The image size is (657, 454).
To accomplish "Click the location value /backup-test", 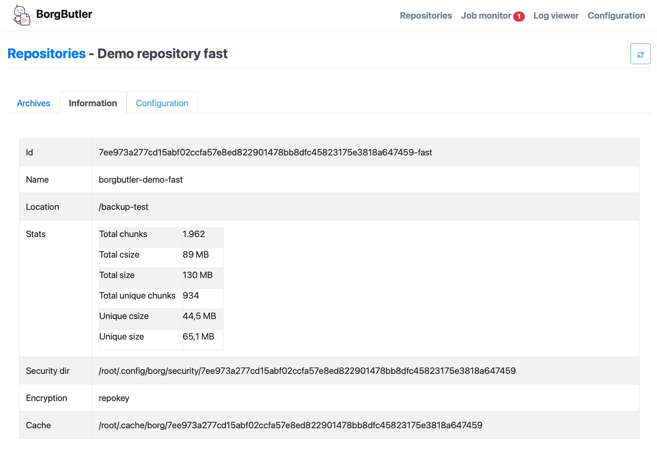I will click(124, 207).
